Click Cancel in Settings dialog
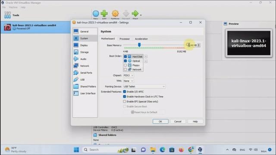 pyautogui.click(x=178, y=121)
